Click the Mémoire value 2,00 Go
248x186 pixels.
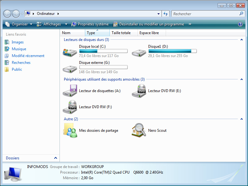tap(87, 178)
